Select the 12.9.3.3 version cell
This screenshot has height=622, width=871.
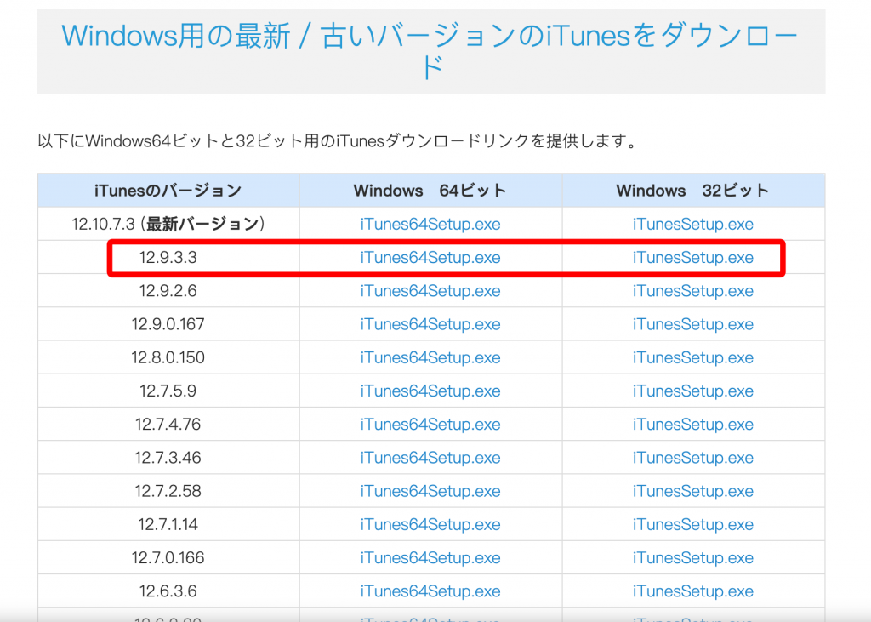pos(168,257)
